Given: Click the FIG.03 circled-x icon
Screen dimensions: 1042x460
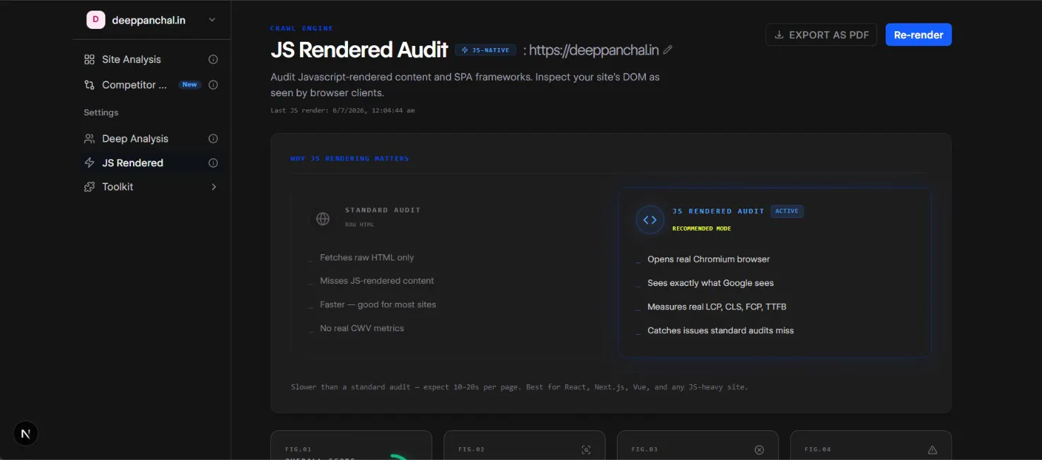Looking at the screenshot, I should pyautogui.click(x=759, y=449).
